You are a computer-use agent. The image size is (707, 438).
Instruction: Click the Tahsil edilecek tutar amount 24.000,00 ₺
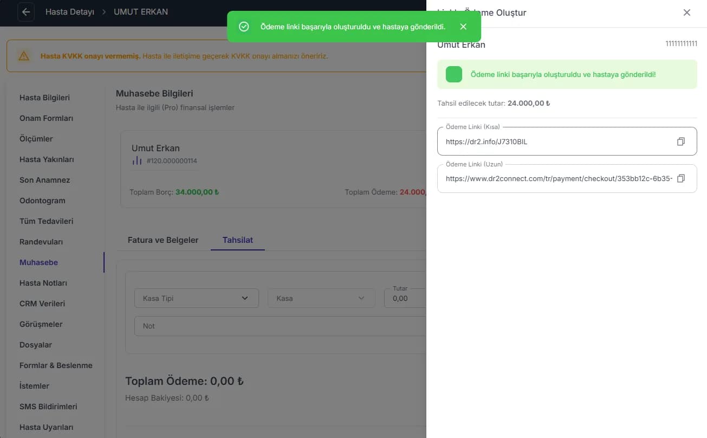(529, 103)
